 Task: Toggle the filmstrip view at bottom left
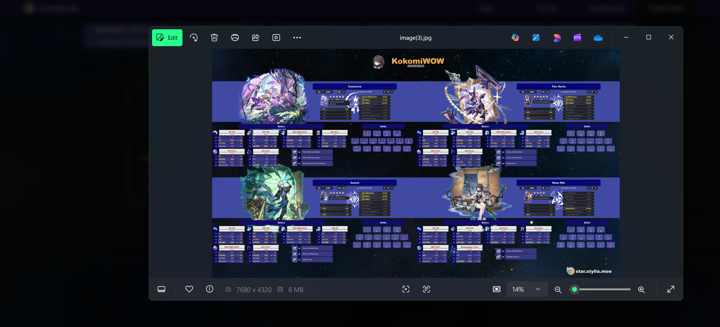point(161,289)
